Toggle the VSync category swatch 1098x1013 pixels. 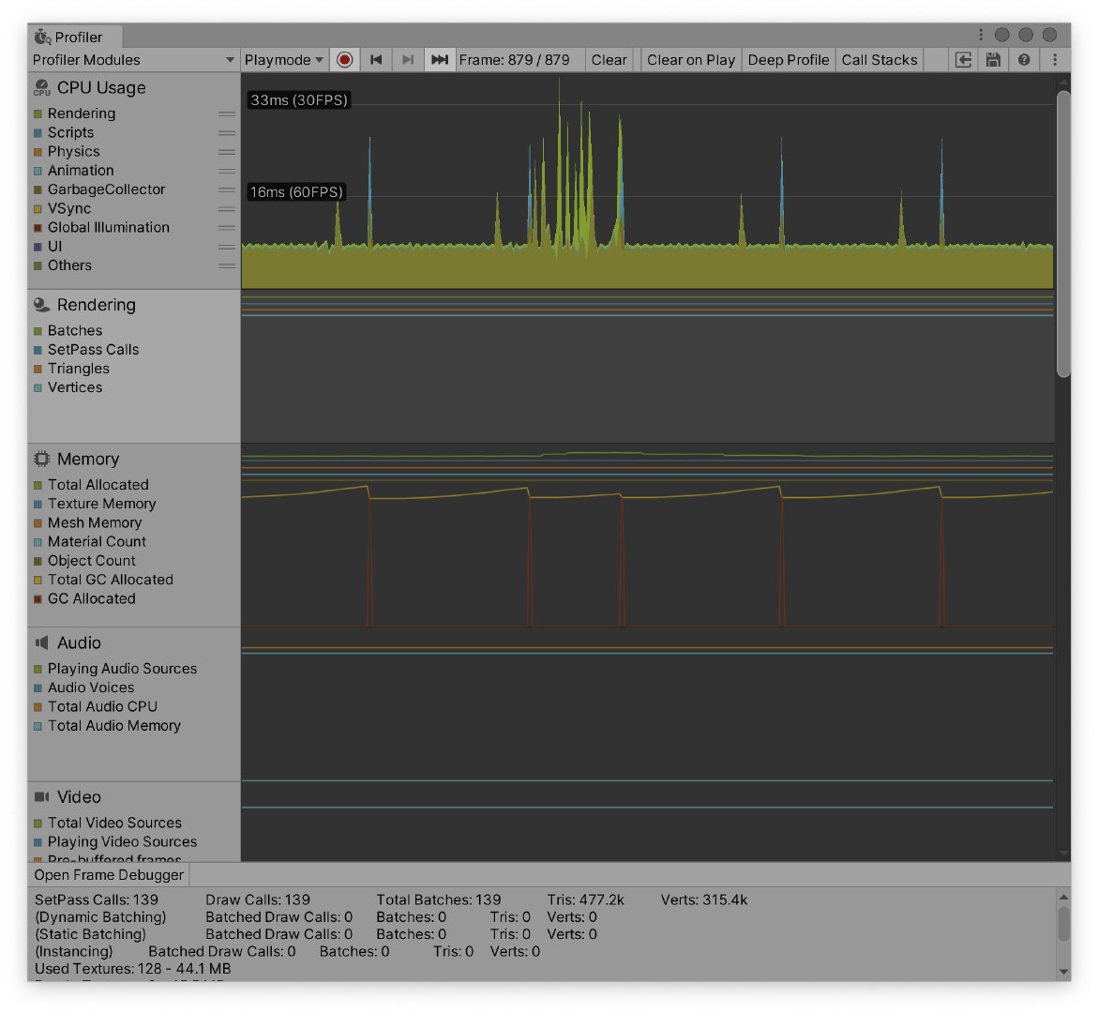coord(38,209)
